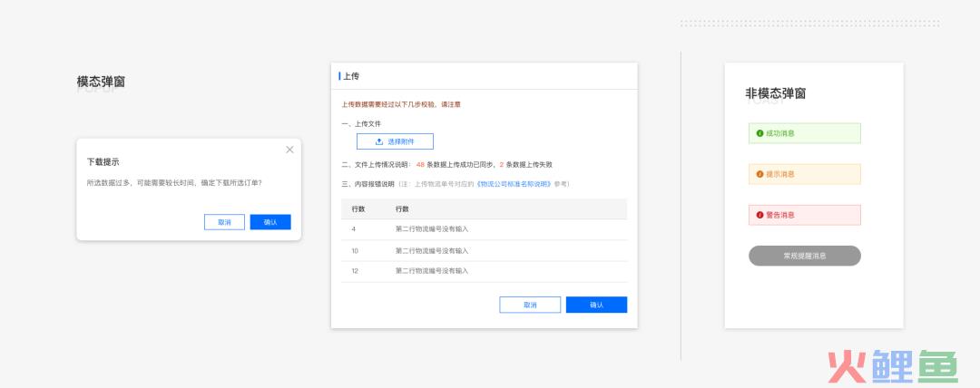Click the 火鲤鱼 watermark logo
Screen dimensions: 980x388
click(890, 366)
